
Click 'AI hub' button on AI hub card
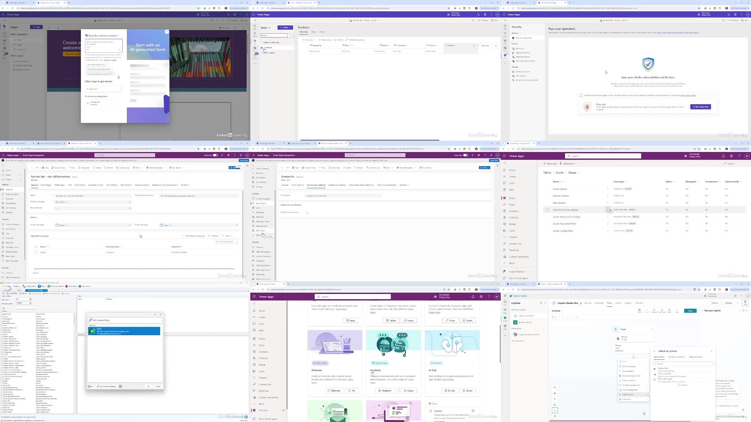pos(450,391)
